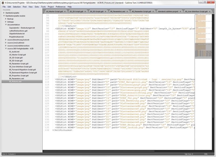Screen dimensions: 216x157
Task: Expand the source.Line2cutlined folder
Action: coord(6,43)
